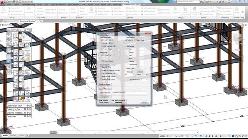Viewport: 248px width, 139px height.
Task: Click the command line input at bottom
Action: pos(127,132)
